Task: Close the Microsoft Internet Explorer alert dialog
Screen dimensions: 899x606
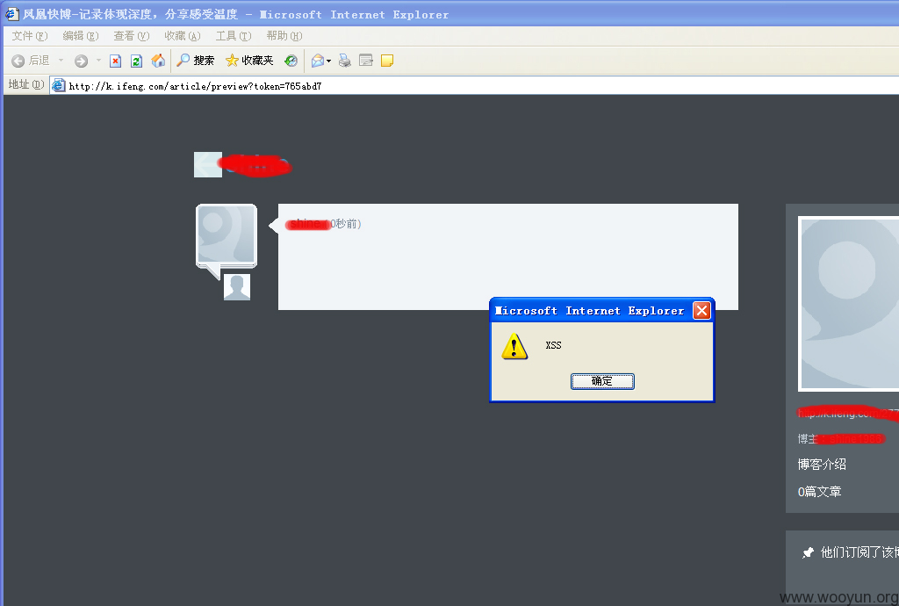Action: point(701,311)
